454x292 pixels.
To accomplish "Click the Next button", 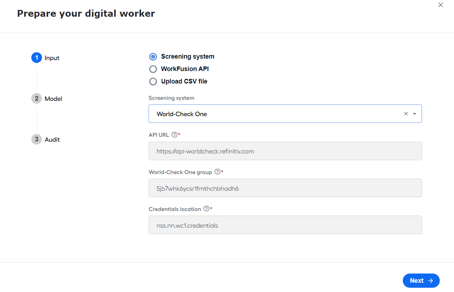I will click(x=421, y=281).
